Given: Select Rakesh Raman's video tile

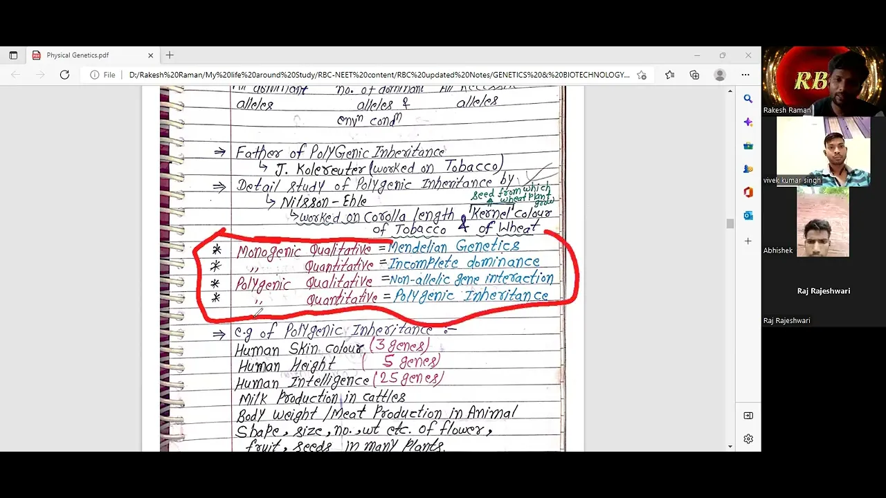Looking at the screenshot, I should [x=824, y=81].
